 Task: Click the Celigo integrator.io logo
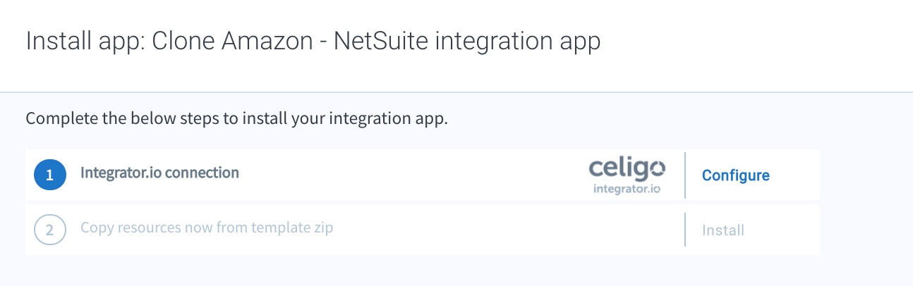627,175
